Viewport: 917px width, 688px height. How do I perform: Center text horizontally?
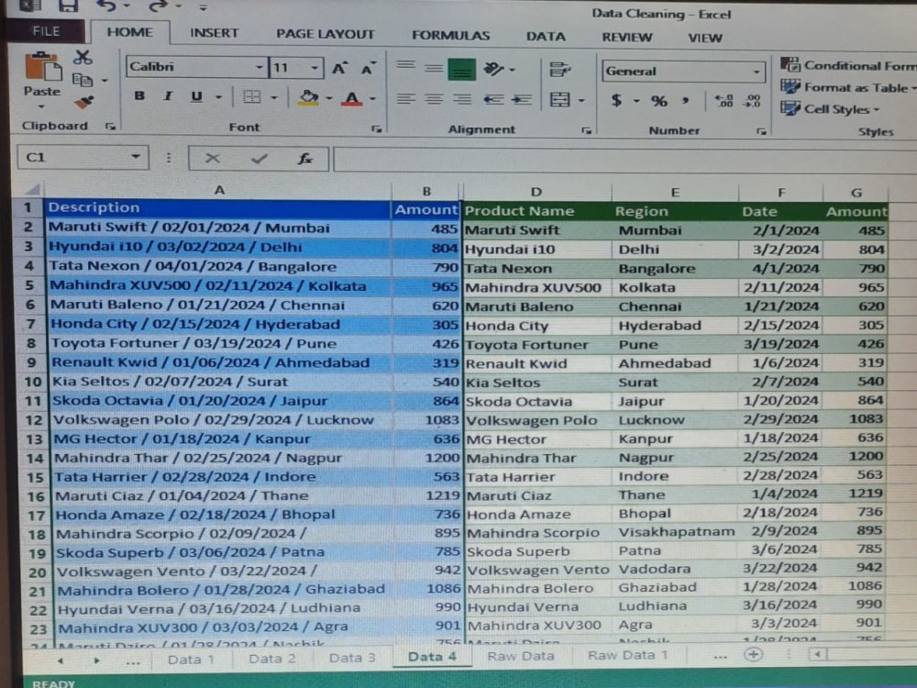(x=434, y=99)
